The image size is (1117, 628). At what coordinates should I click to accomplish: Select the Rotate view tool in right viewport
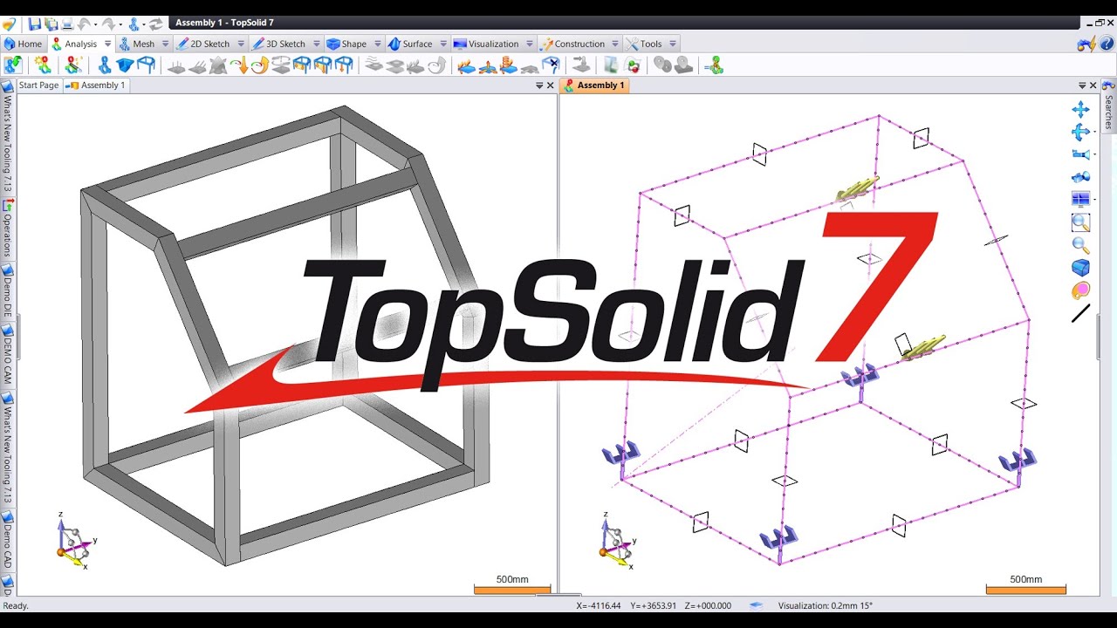(1079, 132)
